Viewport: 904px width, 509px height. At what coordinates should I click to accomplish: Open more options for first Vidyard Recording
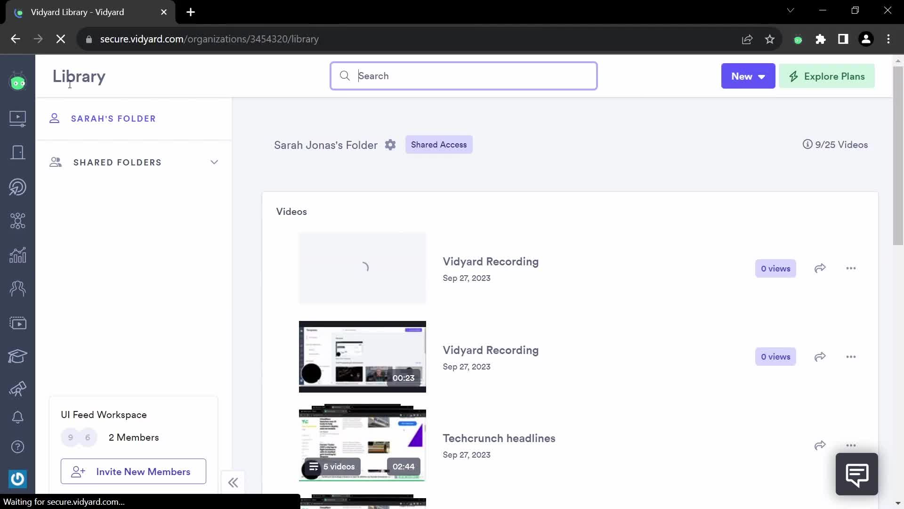851,268
